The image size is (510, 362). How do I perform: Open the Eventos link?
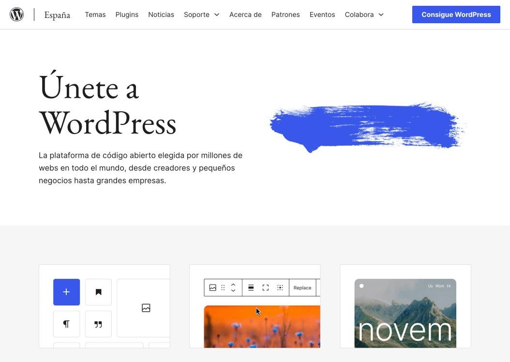tap(322, 15)
